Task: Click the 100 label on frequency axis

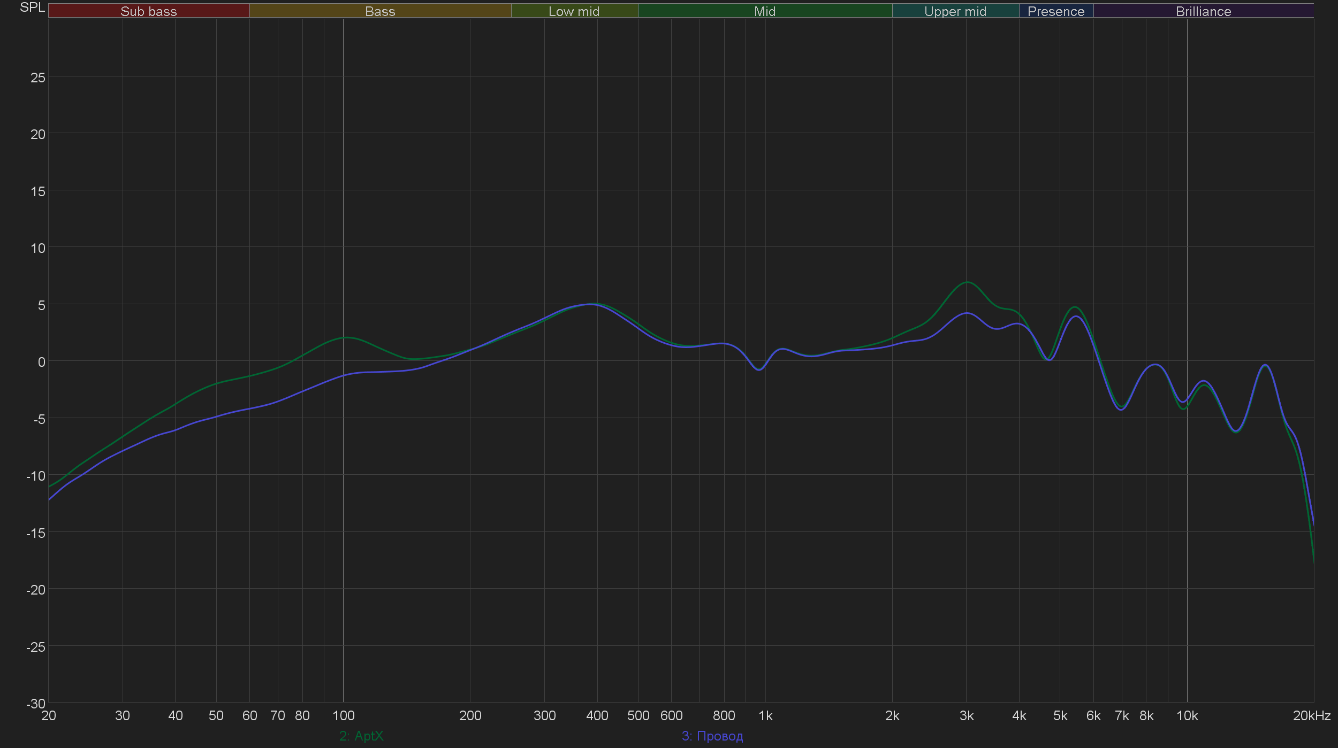Action: click(x=343, y=715)
